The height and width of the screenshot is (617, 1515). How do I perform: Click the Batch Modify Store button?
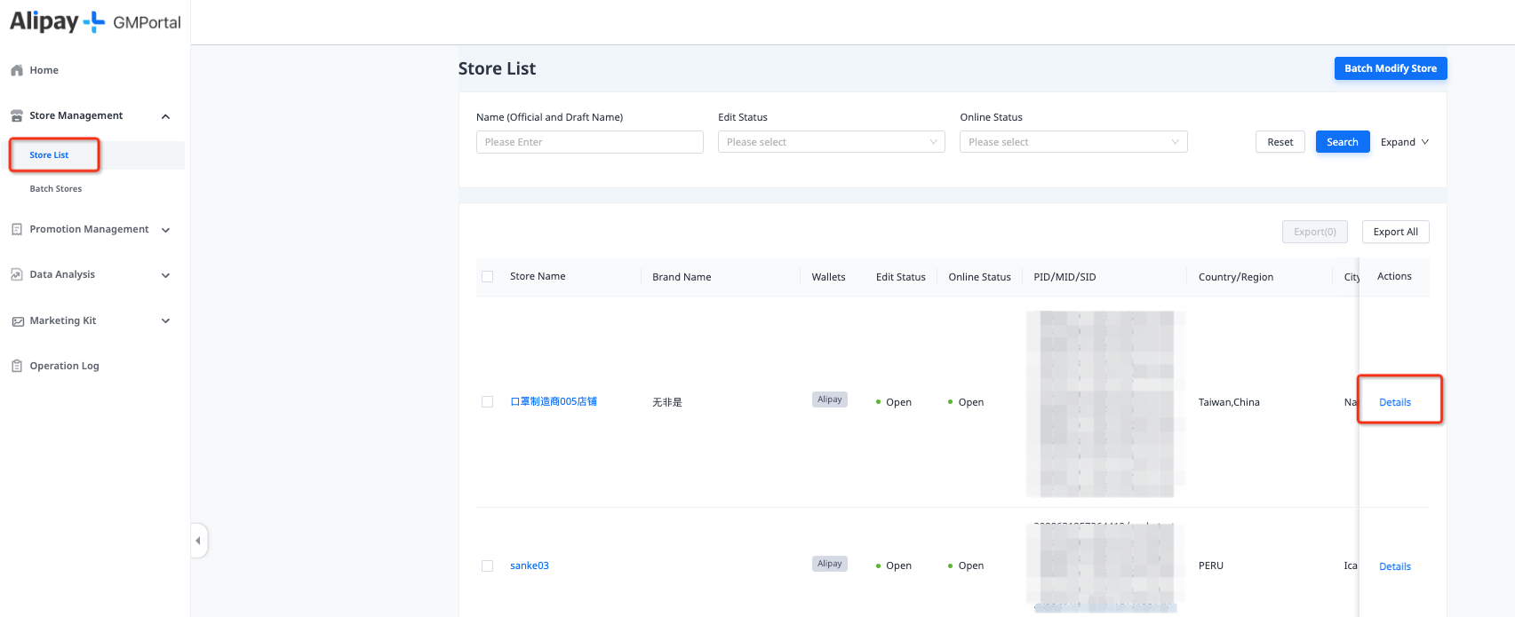tap(1390, 68)
